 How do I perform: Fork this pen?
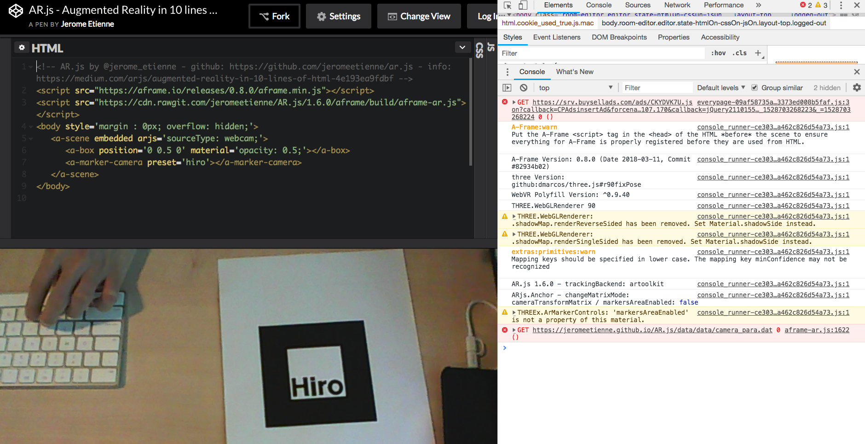coord(275,16)
